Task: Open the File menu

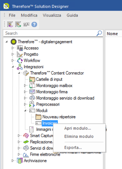Action: [x=12, y=15]
